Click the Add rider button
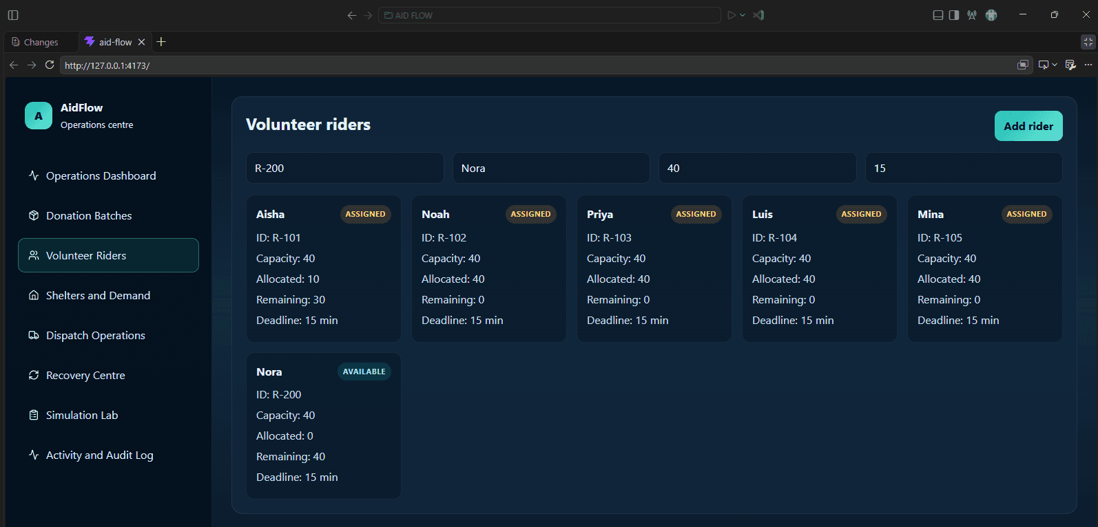 (x=1028, y=126)
